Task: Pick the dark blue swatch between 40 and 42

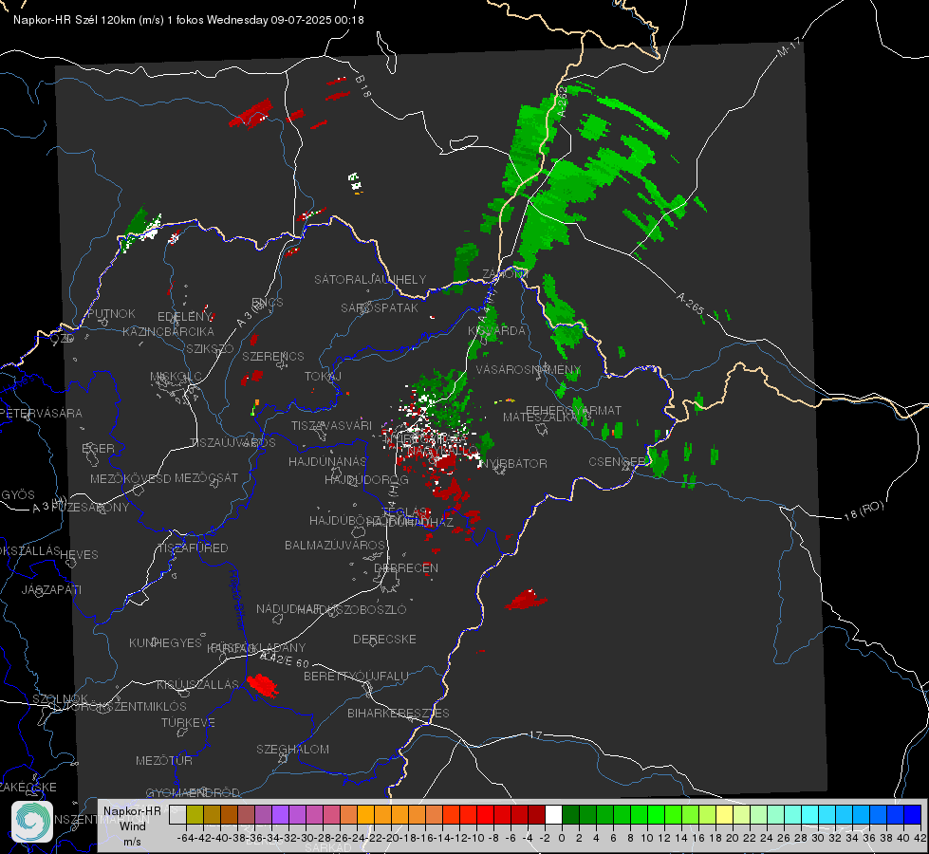Action: [x=913, y=815]
